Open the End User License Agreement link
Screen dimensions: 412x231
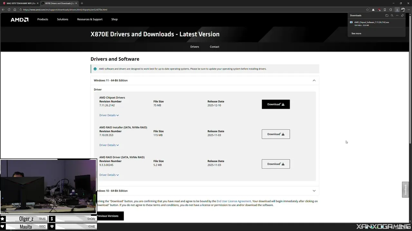[x=234, y=201]
